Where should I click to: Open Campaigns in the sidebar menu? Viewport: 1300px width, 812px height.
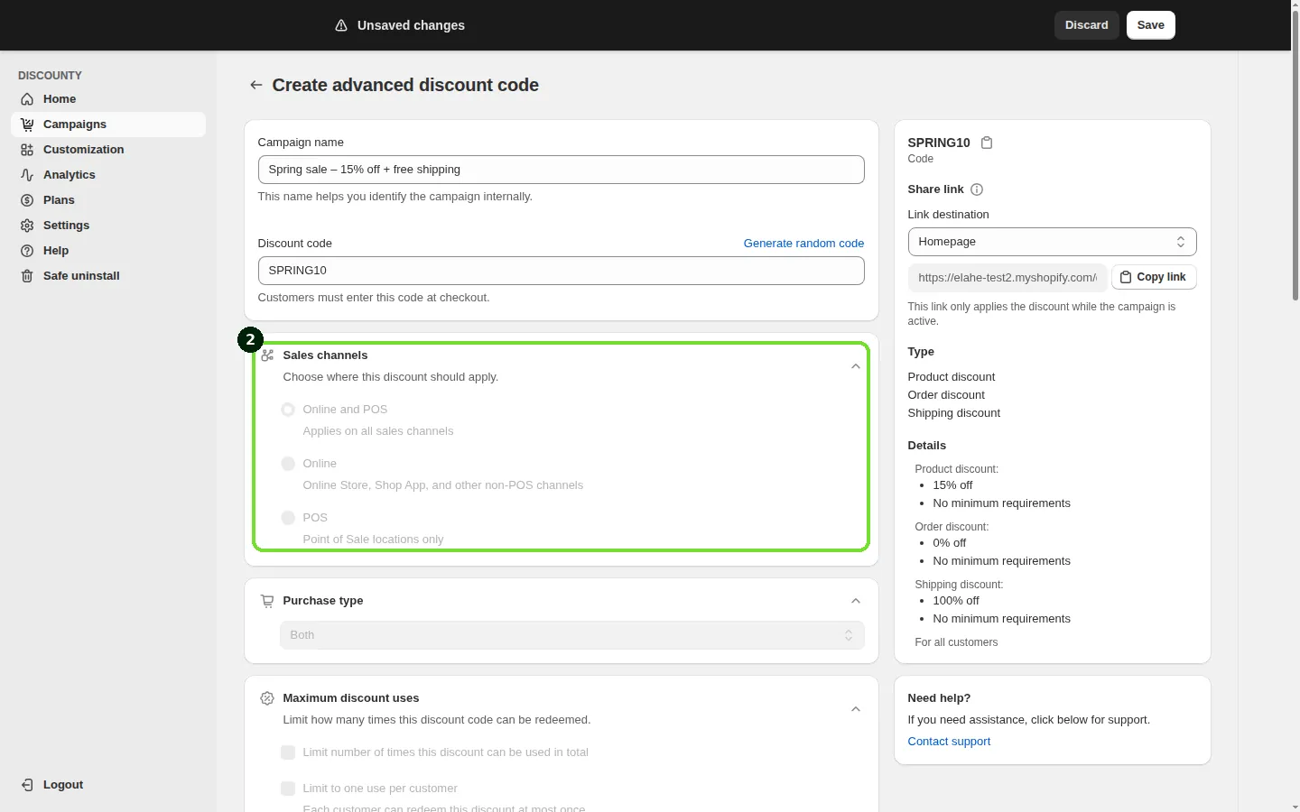108,125
